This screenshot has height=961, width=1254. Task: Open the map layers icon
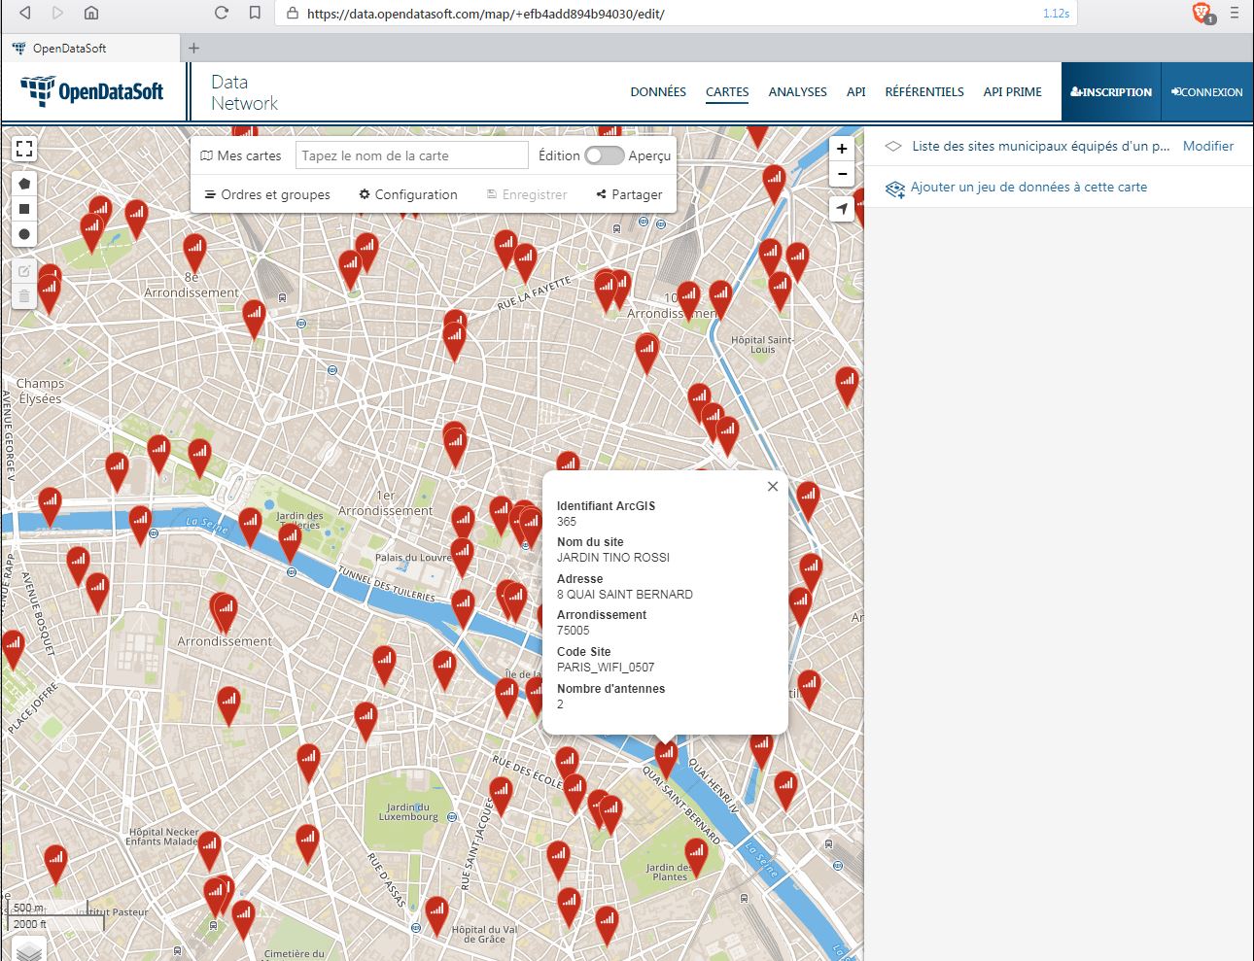pyautogui.click(x=29, y=950)
